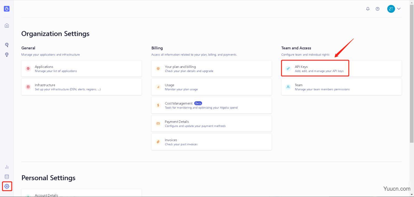Click the Payment Details card icon

[x=158, y=124]
